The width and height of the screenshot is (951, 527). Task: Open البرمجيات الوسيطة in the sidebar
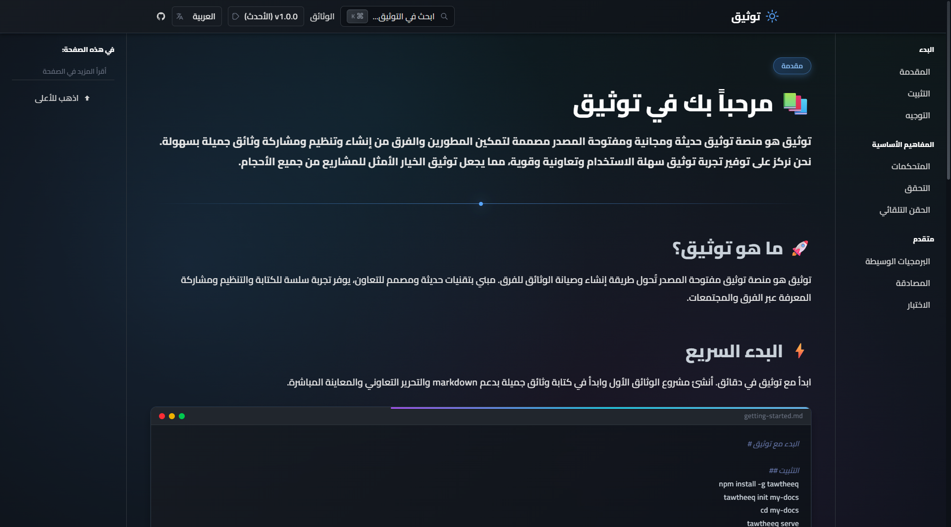coord(898,261)
